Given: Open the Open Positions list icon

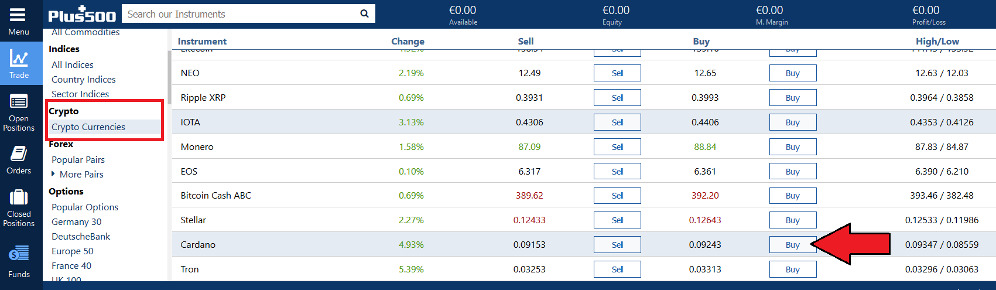Looking at the screenshot, I should click(x=19, y=102).
